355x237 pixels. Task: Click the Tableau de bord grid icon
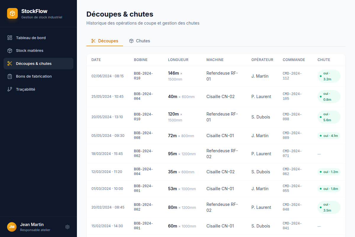coord(10,38)
